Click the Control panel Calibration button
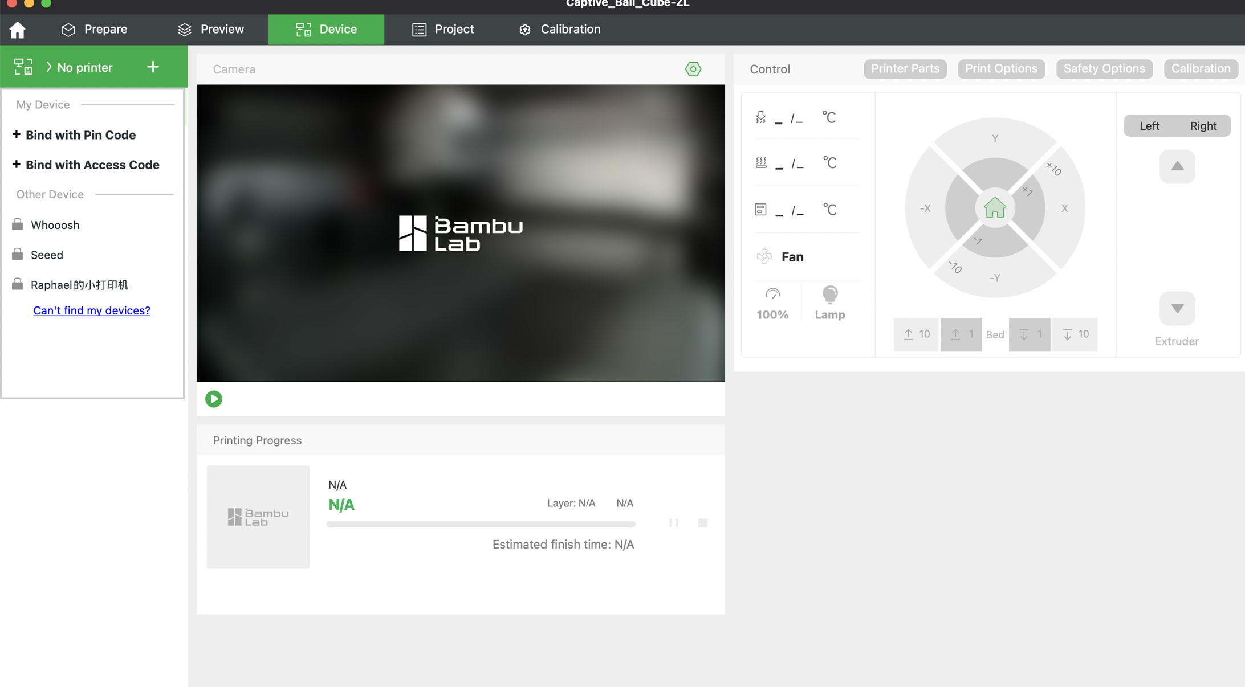 click(1201, 69)
